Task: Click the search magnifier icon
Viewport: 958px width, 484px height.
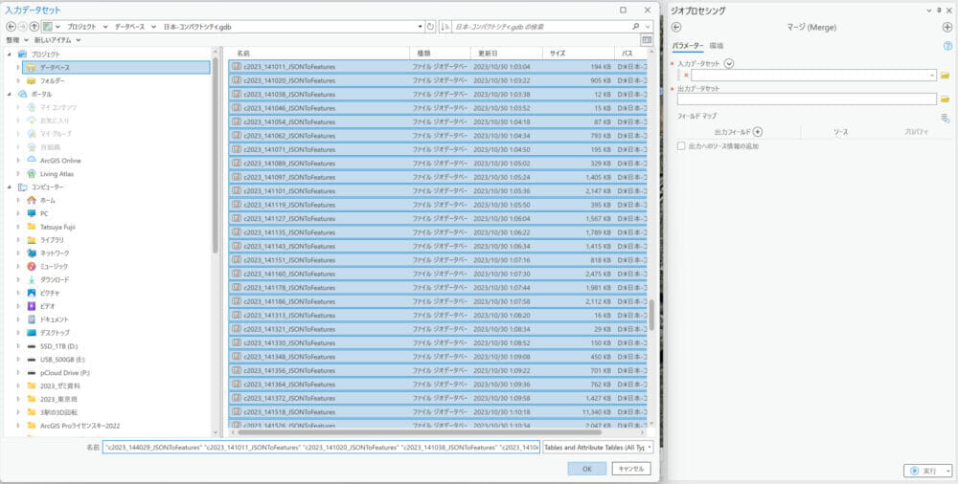Action: coord(635,26)
